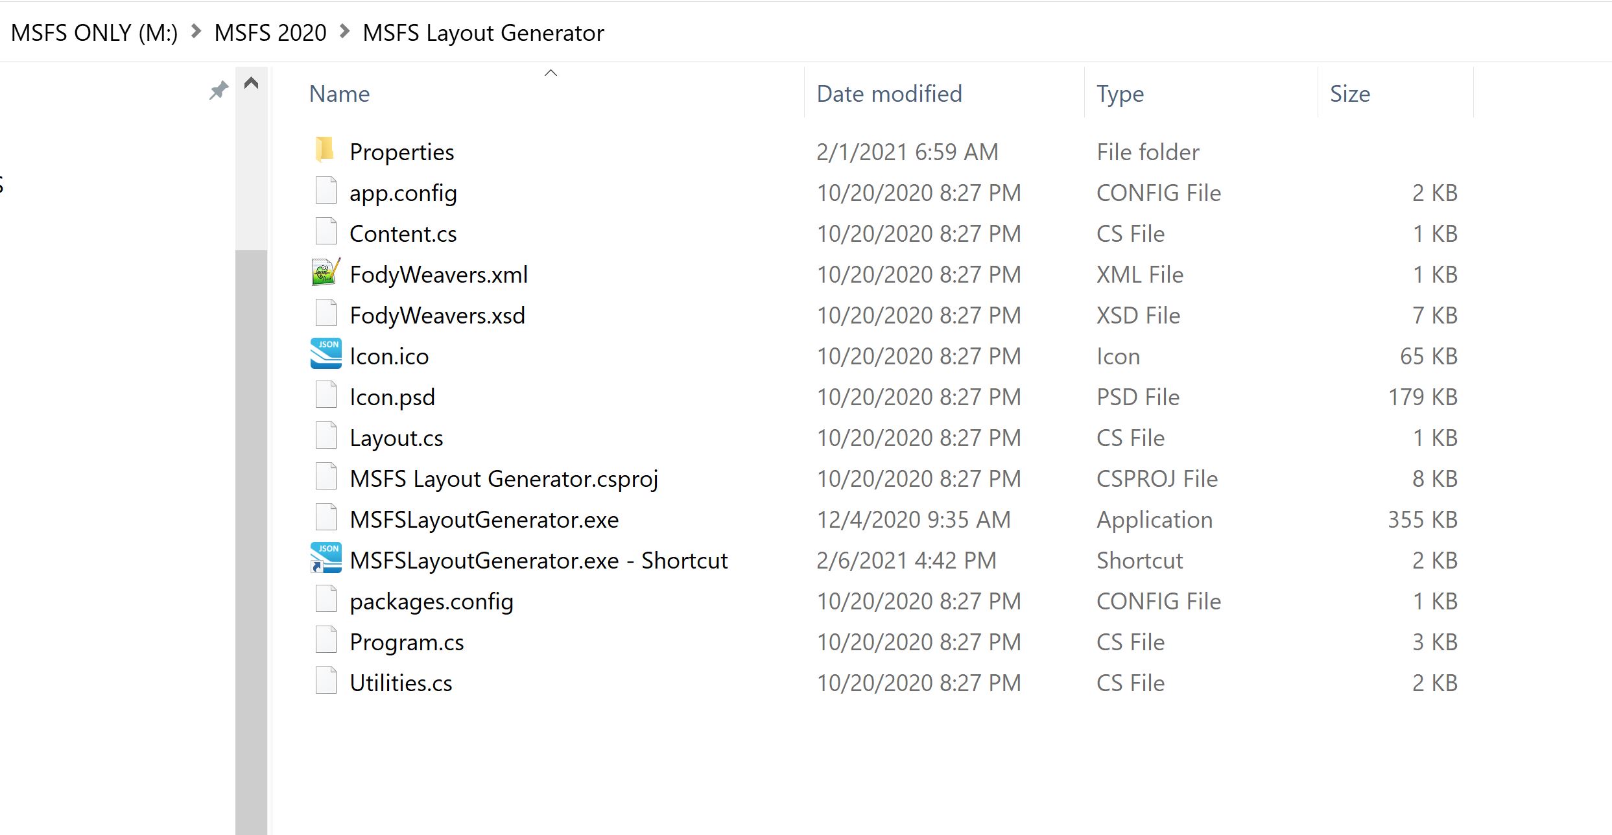This screenshot has width=1612, height=835.
Task: Click the packages.config file icon
Action: (326, 600)
